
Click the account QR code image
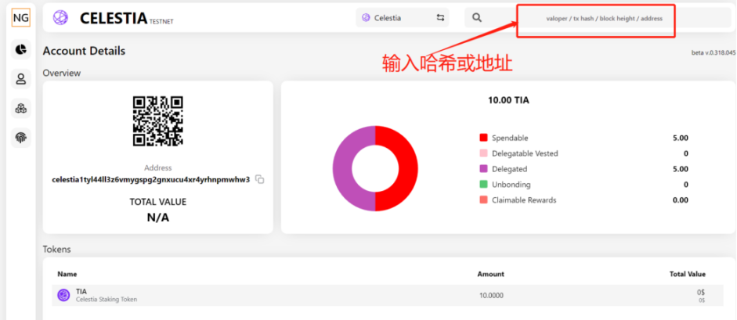157,120
